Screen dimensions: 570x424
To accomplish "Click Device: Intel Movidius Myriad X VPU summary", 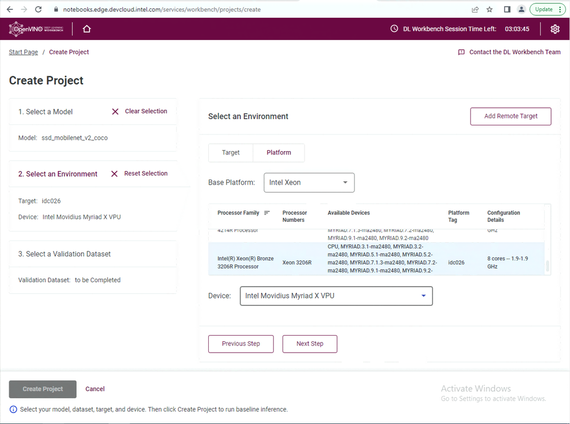I will click(x=70, y=217).
